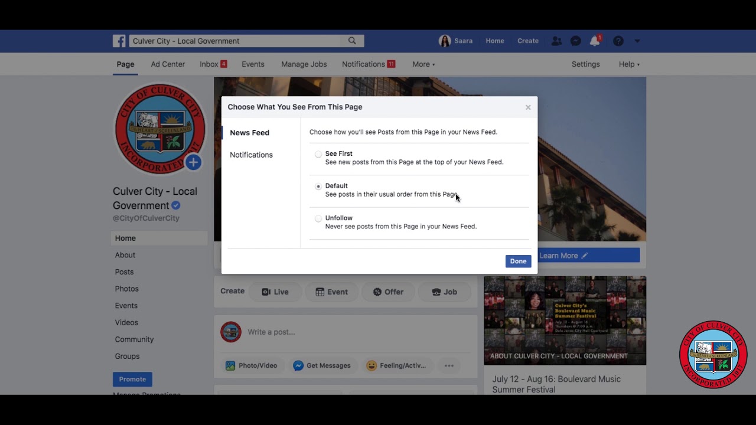This screenshot has height=425, width=756.
Task: Go to Home in top bar
Action: (x=495, y=41)
